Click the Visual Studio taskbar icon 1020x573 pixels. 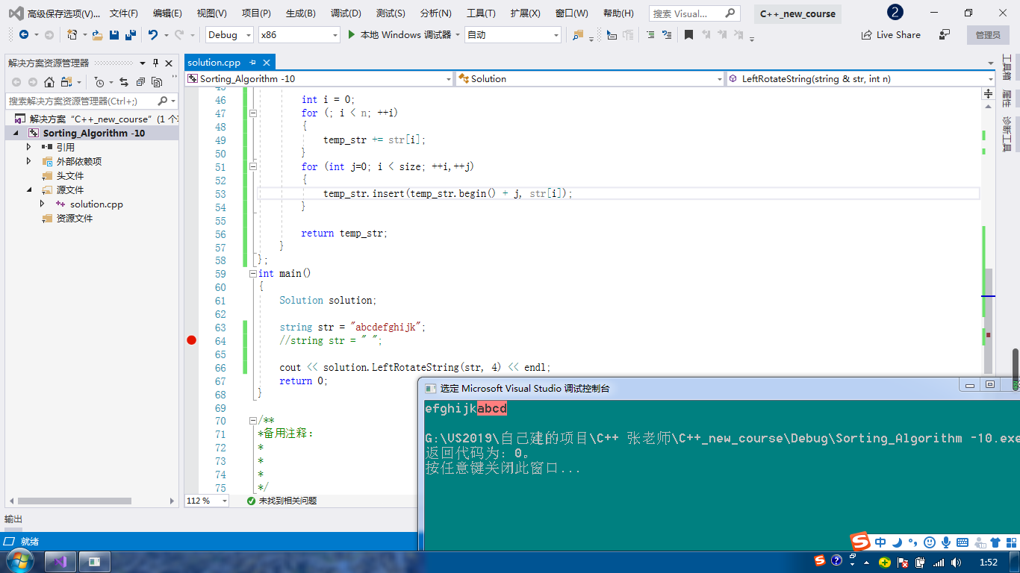[x=60, y=561]
